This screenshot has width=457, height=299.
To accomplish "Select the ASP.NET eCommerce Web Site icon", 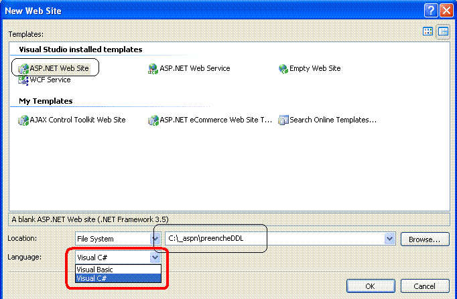I will click(x=153, y=120).
